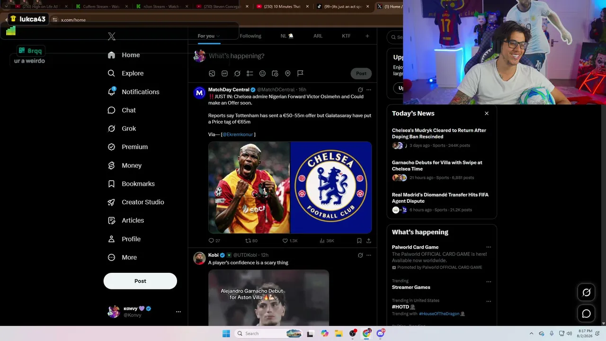
Task: Open the Windows Start menu
Action: coord(226,333)
